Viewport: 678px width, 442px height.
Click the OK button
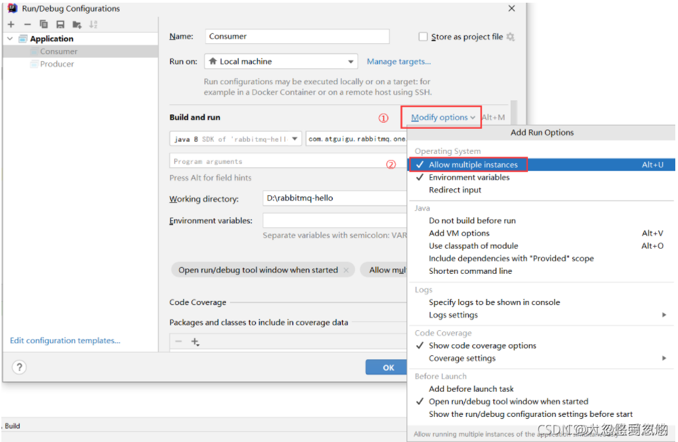(387, 367)
